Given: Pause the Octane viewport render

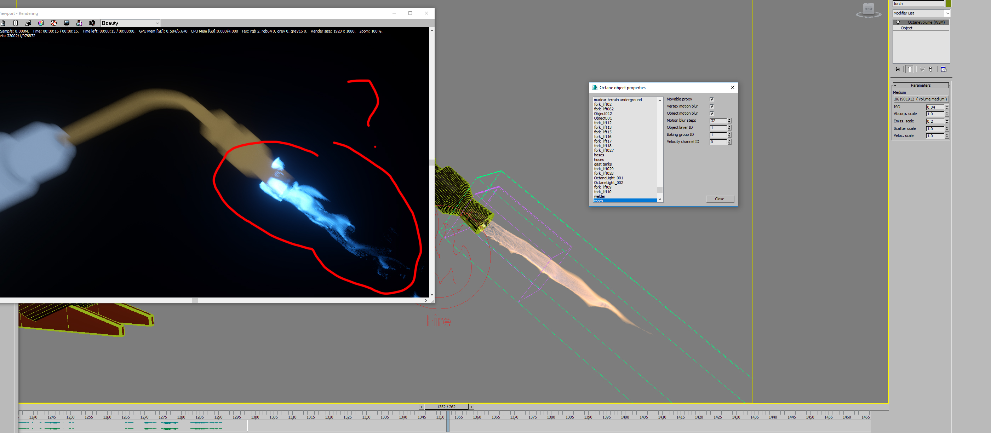Looking at the screenshot, I should [x=15, y=23].
